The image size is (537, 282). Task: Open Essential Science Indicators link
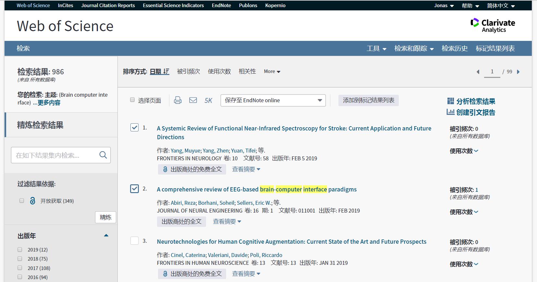(173, 6)
